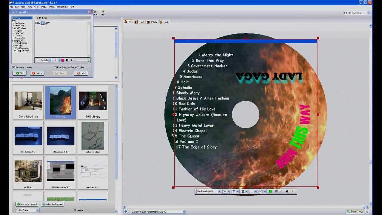The image size is (382, 215).
Task: Expand the spacing options dropdown arrow
Action: tap(238, 191)
